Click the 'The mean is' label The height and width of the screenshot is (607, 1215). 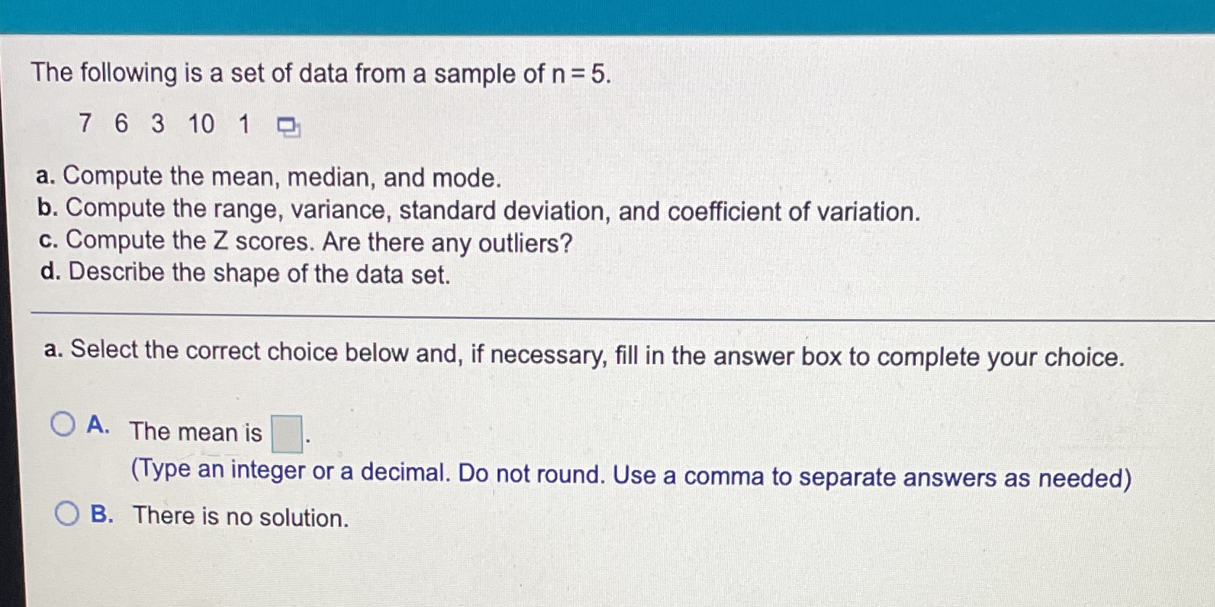196,431
